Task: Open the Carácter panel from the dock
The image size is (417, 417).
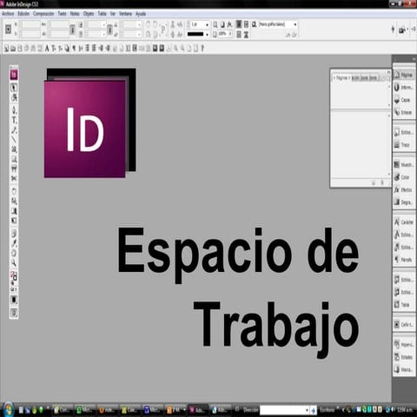Action: (x=404, y=222)
